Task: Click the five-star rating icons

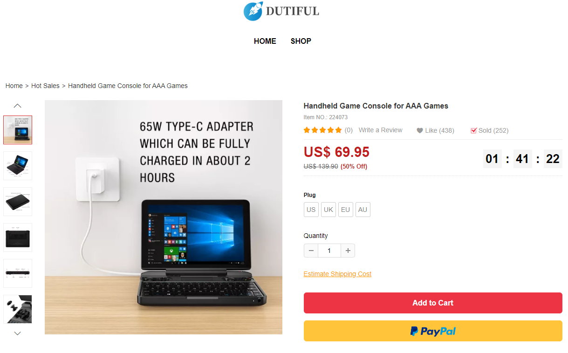Action: [x=322, y=130]
